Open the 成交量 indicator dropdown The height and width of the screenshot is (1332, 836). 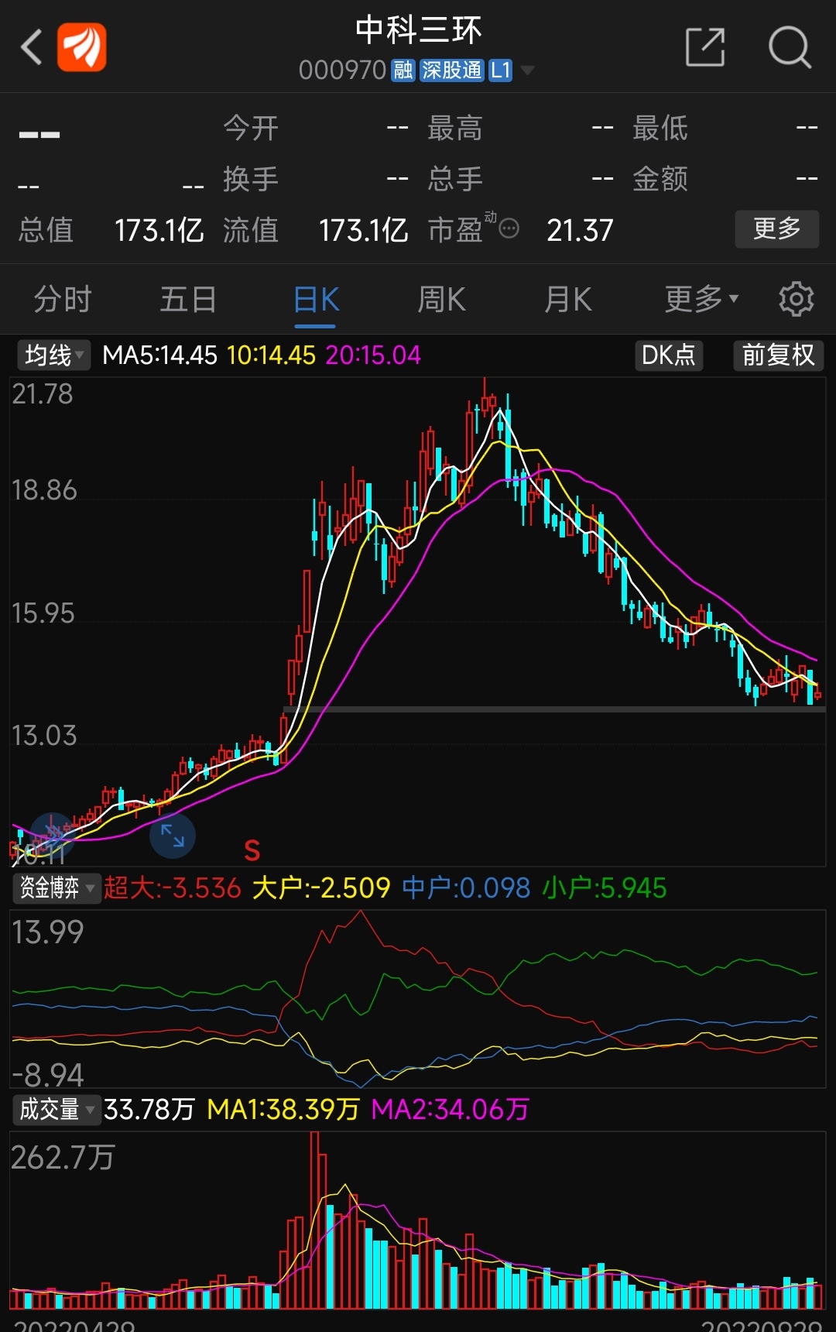(57, 1109)
